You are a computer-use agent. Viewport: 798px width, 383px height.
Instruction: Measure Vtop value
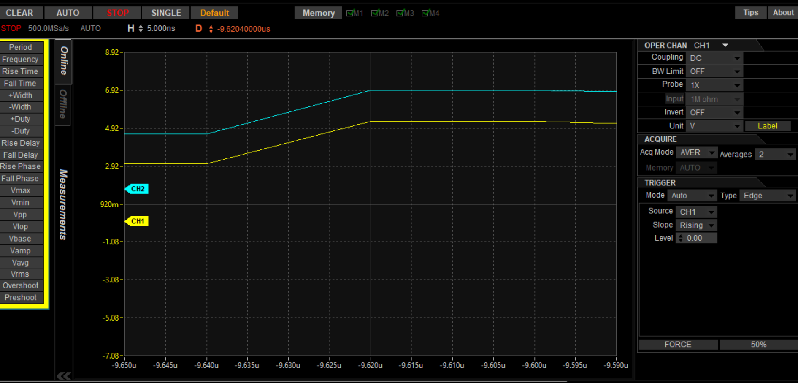[22, 227]
